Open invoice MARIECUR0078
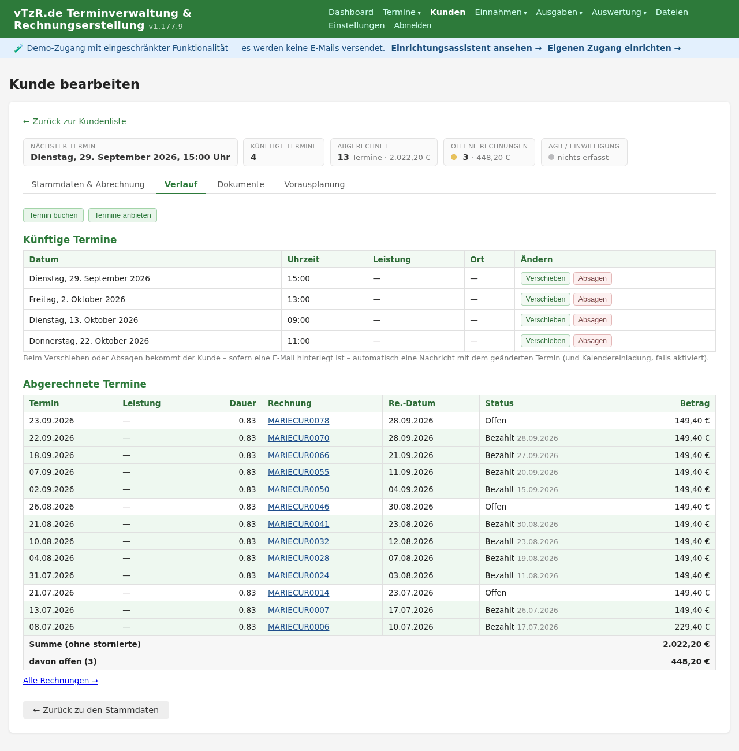This screenshot has height=751, width=739. 298,421
